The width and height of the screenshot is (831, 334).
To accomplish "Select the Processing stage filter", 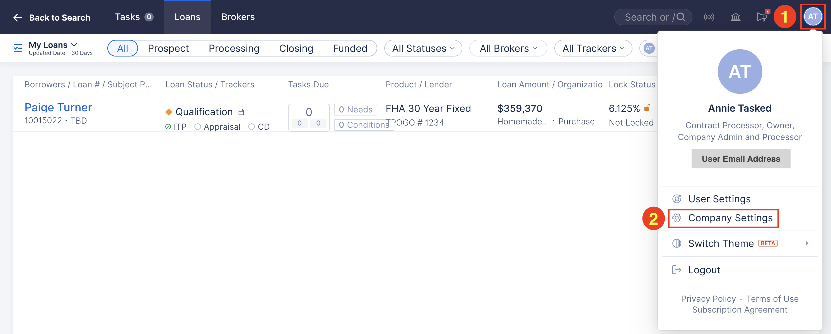I will coord(234,48).
